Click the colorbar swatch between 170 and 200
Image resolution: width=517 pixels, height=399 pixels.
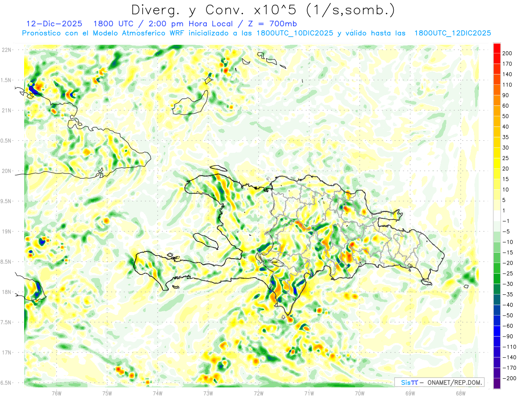click(497, 59)
